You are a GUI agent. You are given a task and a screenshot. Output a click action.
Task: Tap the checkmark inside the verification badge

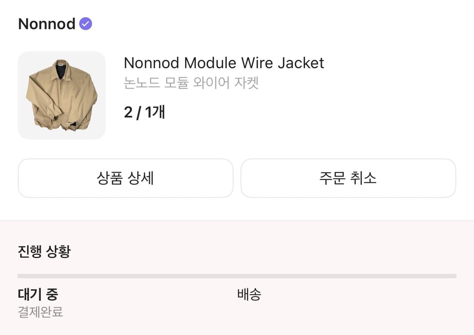tap(86, 24)
